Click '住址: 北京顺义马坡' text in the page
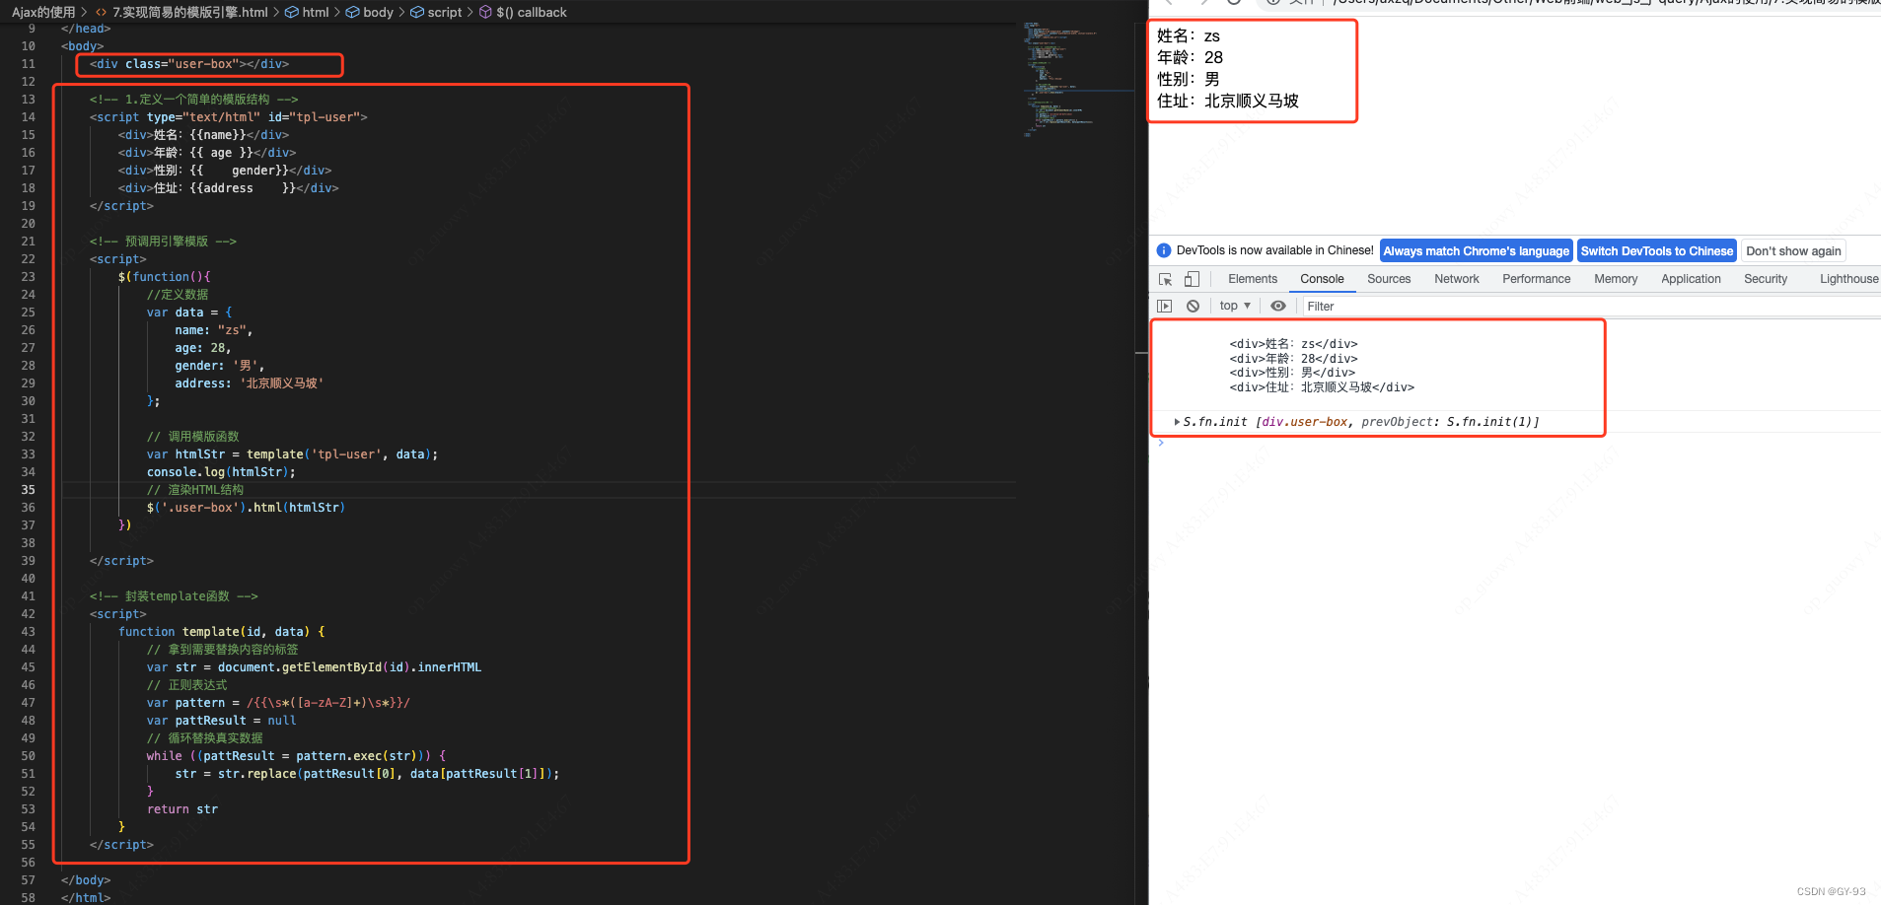 pos(1228,101)
